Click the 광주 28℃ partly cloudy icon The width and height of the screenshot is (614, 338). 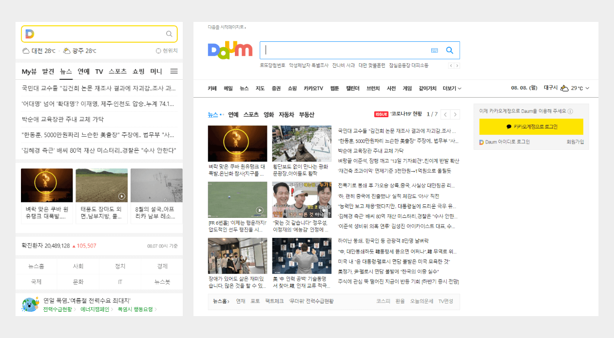(67, 51)
